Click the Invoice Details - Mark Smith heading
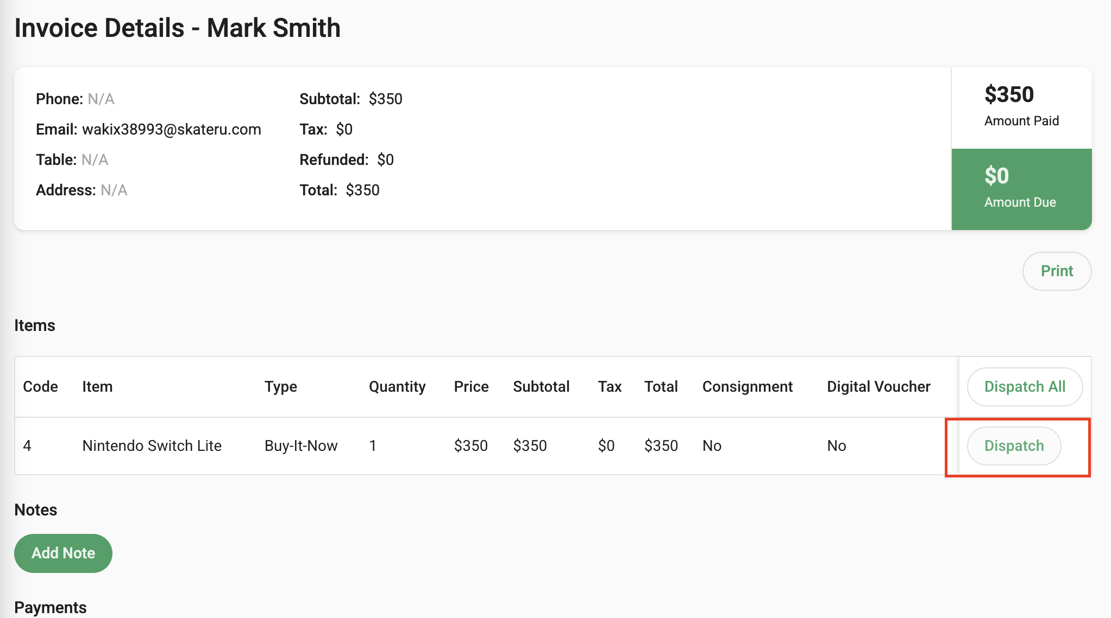Image resolution: width=1111 pixels, height=618 pixels. [x=177, y=28]
